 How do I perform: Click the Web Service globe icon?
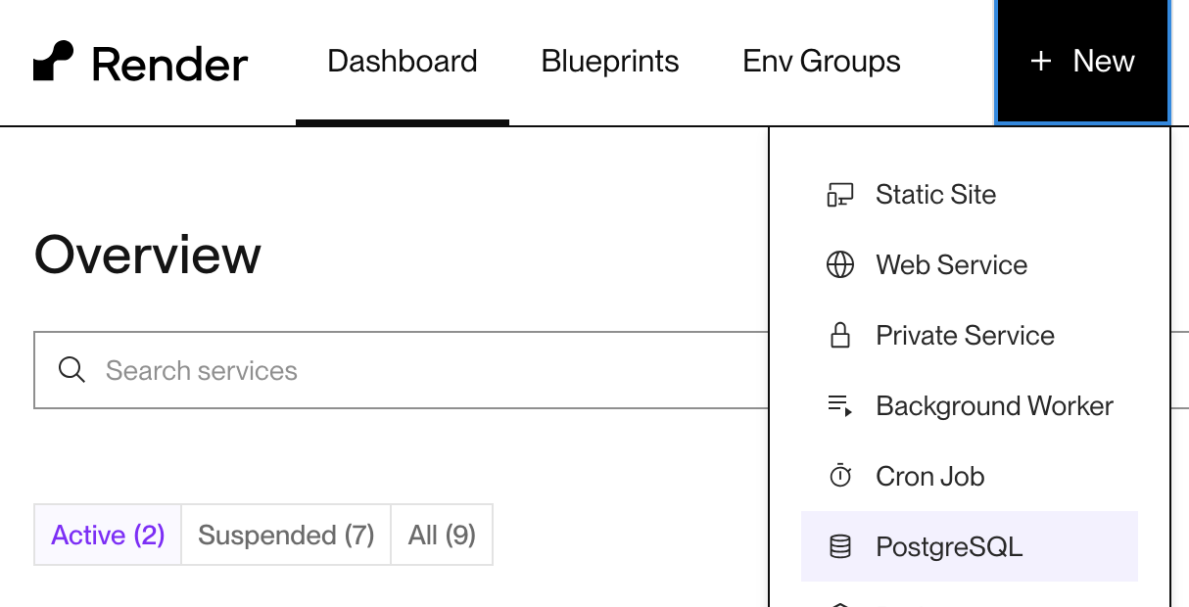(839, 265)
